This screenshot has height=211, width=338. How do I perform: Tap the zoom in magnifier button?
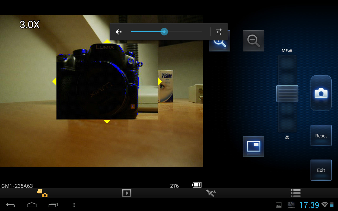pos(220,46)
